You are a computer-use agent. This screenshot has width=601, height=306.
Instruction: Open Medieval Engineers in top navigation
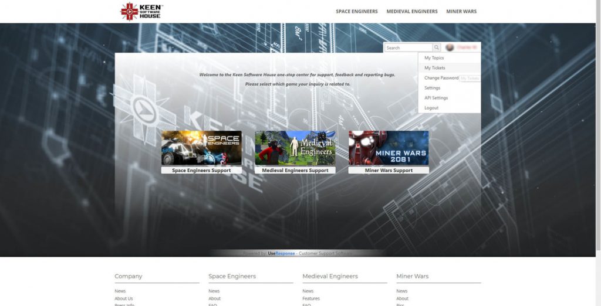(411, 12)
